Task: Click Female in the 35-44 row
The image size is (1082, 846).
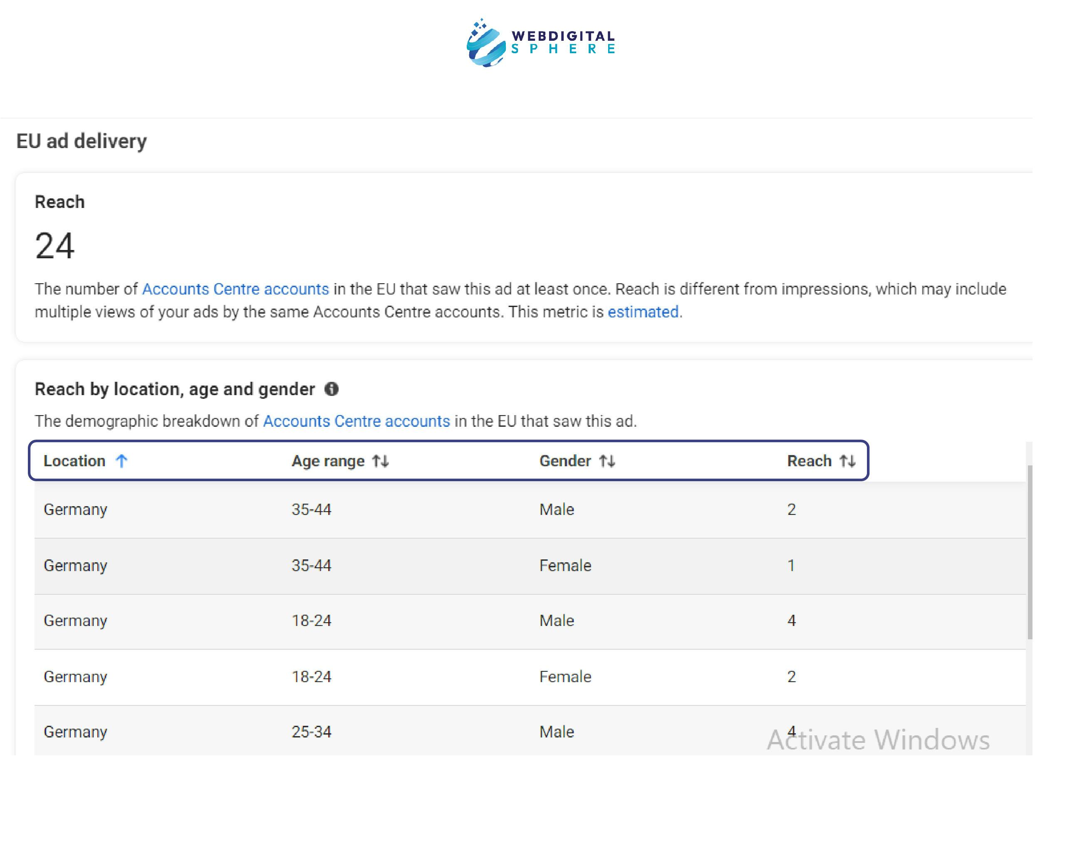Action: tap(565, 566)
